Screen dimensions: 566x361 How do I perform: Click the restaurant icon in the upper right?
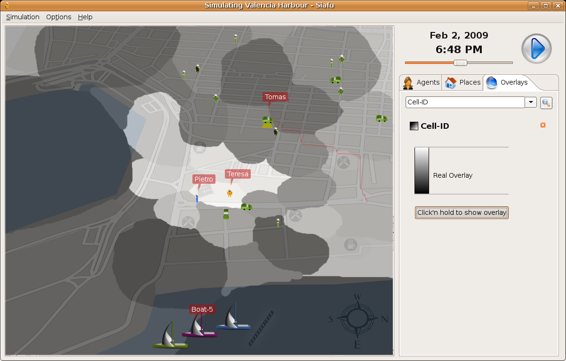pyautogui.click(x=344, y=163)
